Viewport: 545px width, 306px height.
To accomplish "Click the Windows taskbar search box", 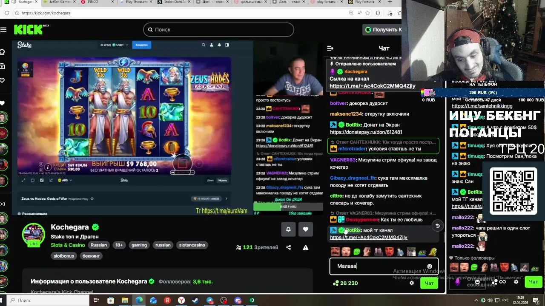I will point(47,300).
